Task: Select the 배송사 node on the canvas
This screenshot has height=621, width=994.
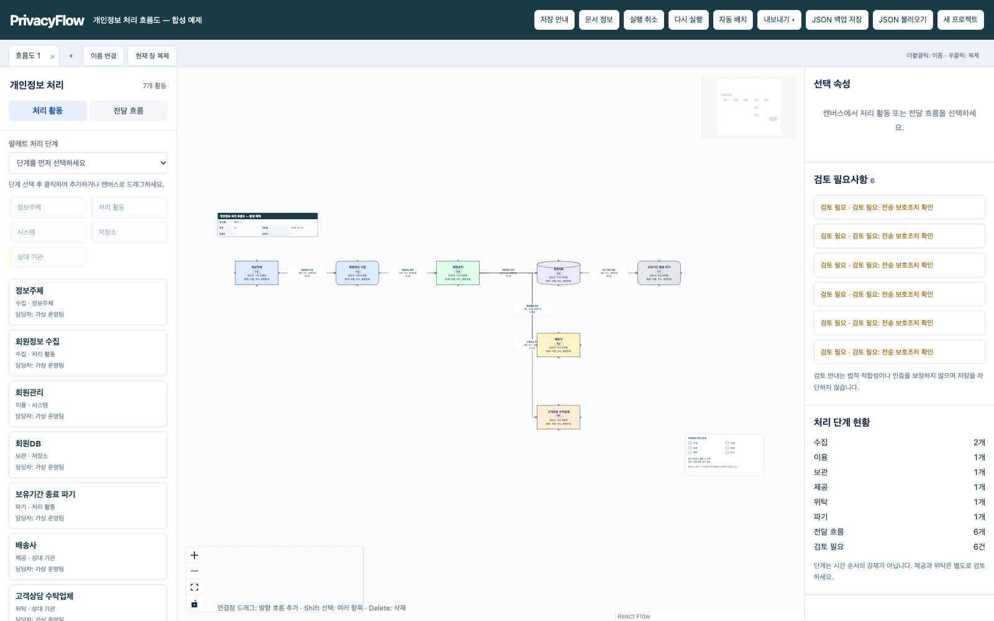Action: pos(559,345)
